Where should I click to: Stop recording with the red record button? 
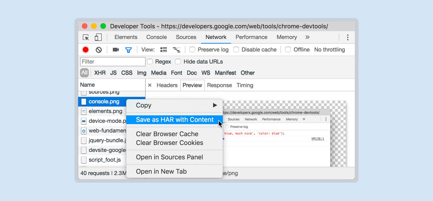pyautogui.click(x=86, y=50)
